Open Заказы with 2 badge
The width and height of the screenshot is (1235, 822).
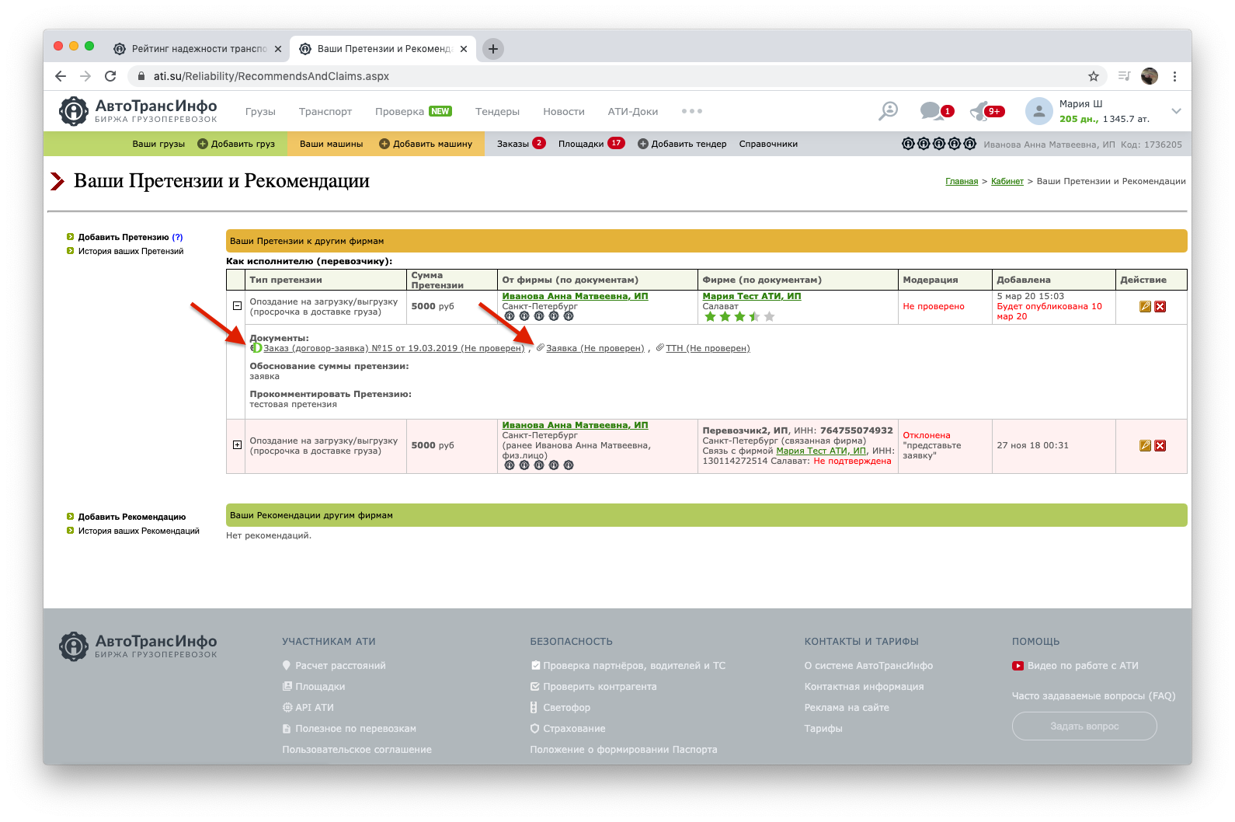coord(521,144)
